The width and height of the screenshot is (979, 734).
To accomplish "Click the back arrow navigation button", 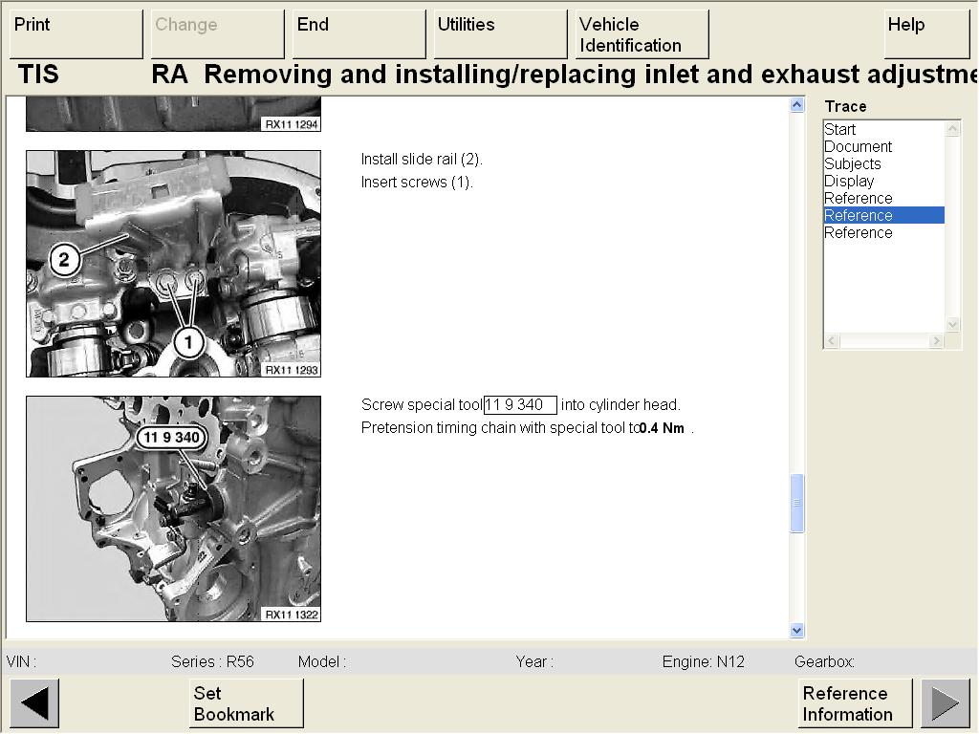I will coord(34,703).
